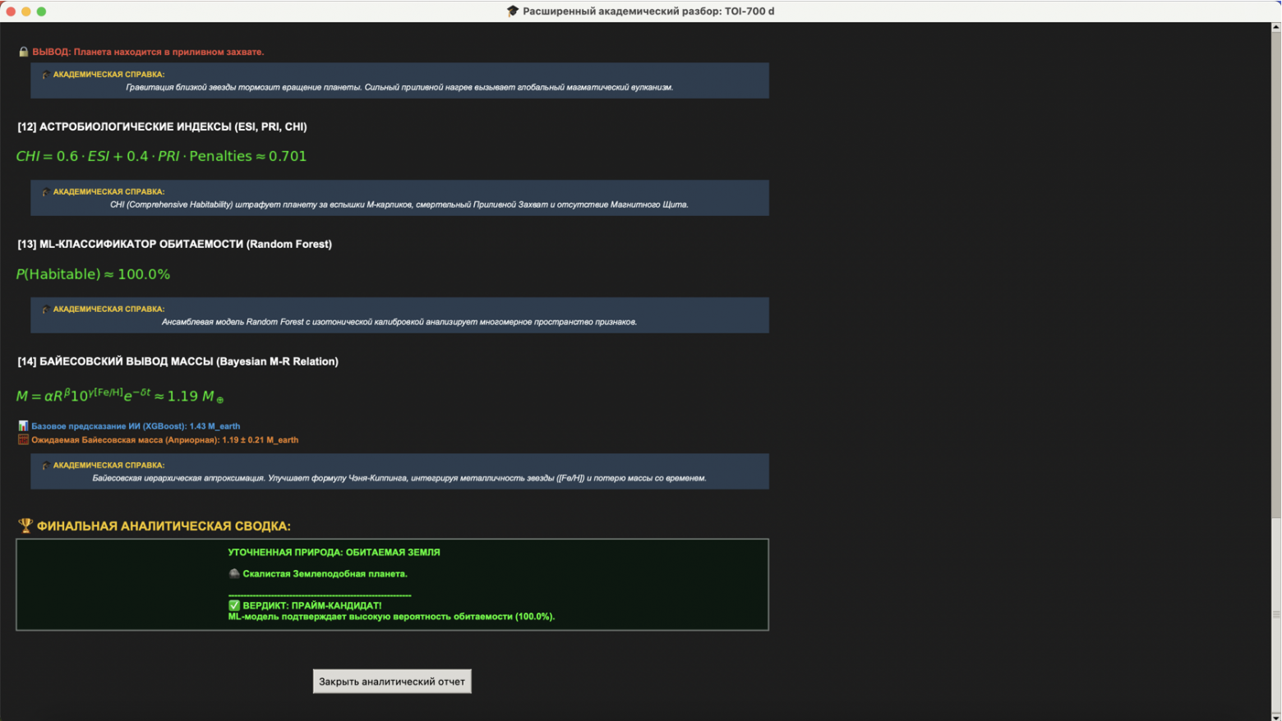Click 'УТОЧНЕННАЯ ПРИРОДА: ОБИТАЕМАЯ ЗЕМЛЯ' line
This screenshot has width=1282, height=721.
pos(334,553)
